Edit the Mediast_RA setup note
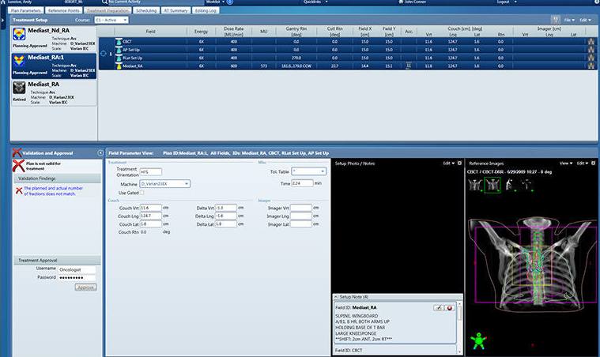Screen dimensions: 600x357 click(x=438, y=308)
